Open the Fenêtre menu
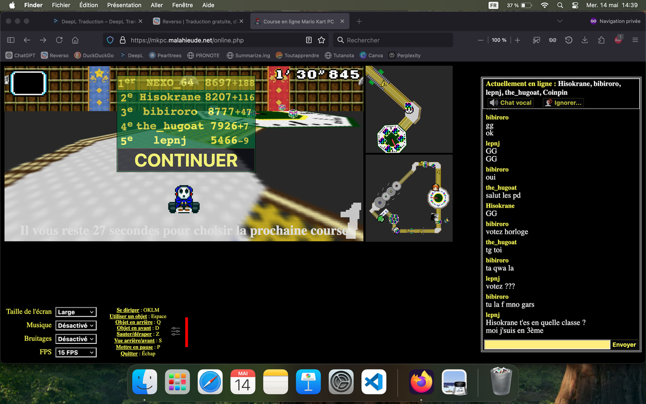 point(182,5)
